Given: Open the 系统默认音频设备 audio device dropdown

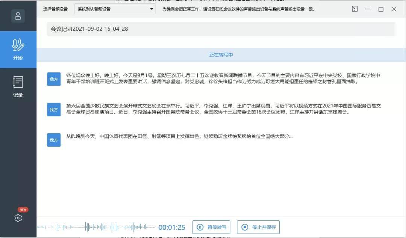Looking at the screenshot, I should (x=115, y=9).
